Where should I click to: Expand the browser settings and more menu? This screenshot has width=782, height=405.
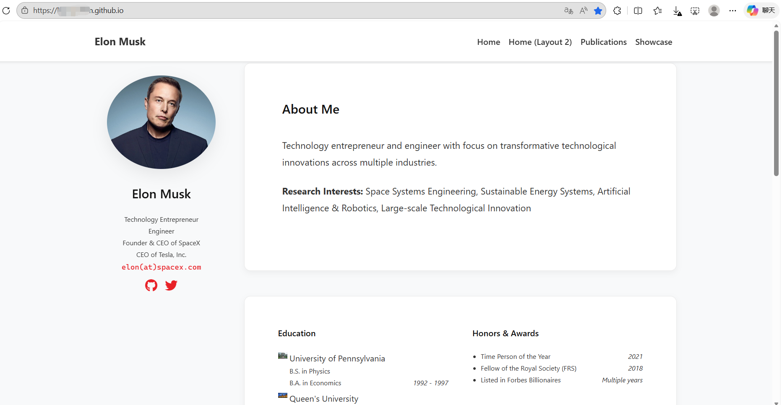[732, 10]
